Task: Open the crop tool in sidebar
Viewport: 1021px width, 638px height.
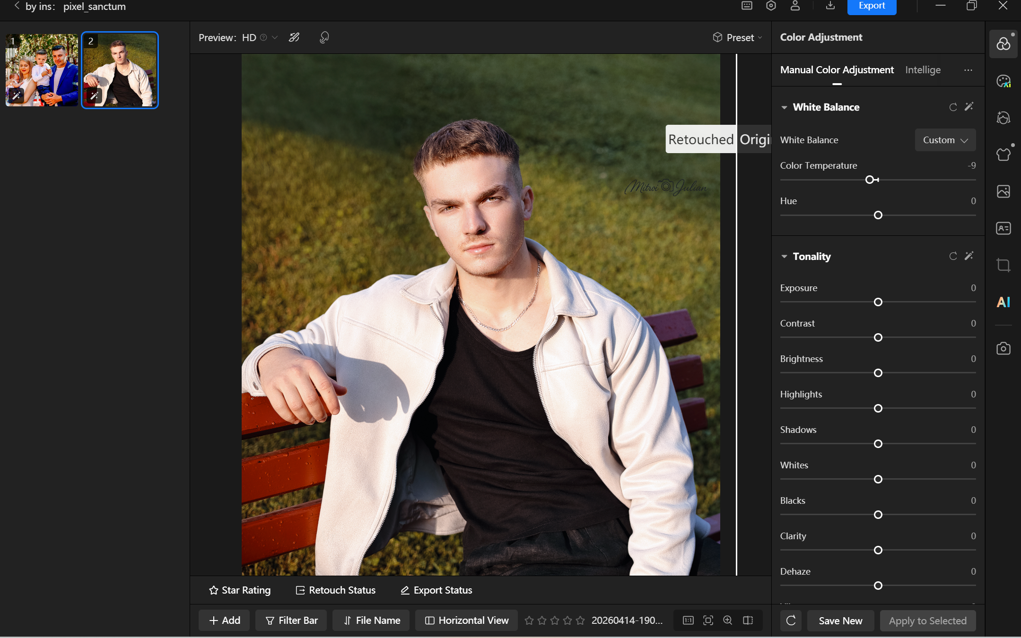Action: tap(1003, 265)
